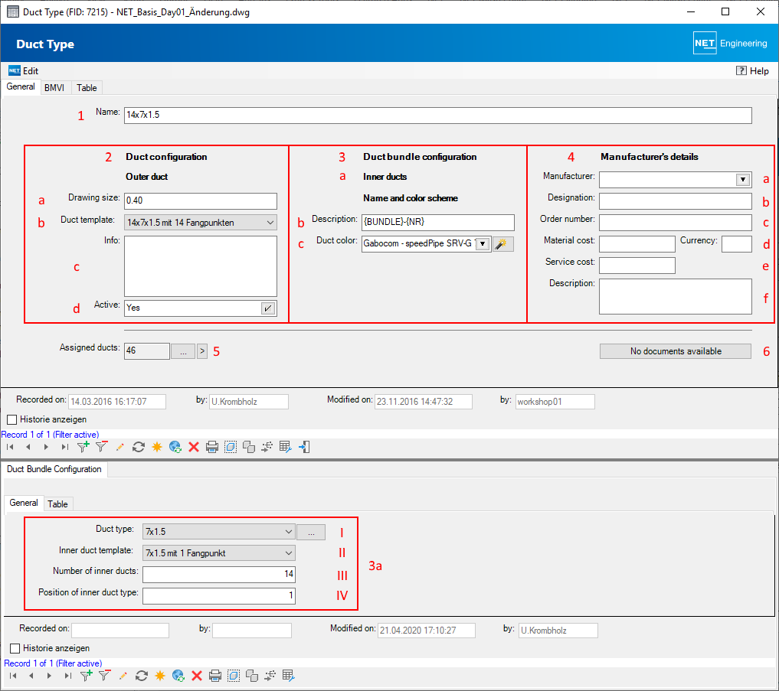Print the Duct Type record from upper toolbar
This screenshot has width=779, height=691.
point(212,447)
